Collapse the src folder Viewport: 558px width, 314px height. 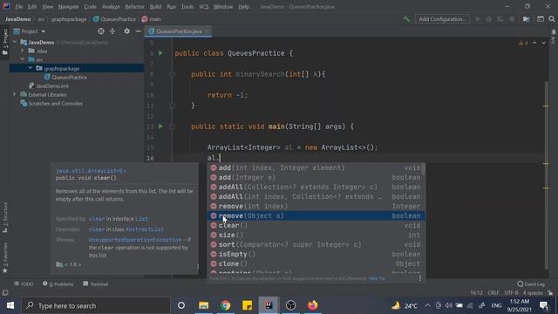(23, 59)
